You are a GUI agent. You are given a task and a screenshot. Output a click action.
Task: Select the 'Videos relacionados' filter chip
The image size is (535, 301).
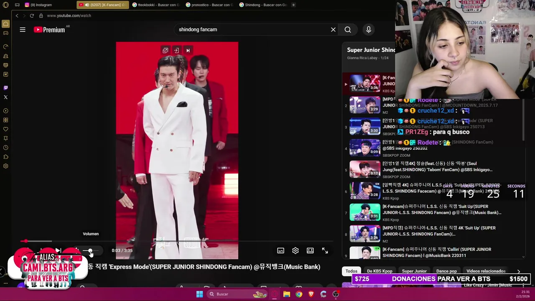[486, 271]
